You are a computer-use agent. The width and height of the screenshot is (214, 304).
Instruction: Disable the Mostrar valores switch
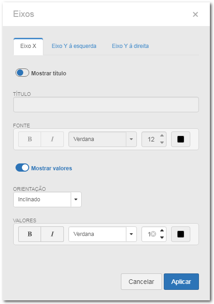tap(22, 168)
